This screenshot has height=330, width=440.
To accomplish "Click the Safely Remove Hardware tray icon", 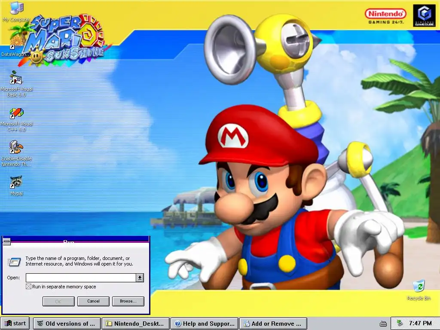I will click(x=400, y=323).
